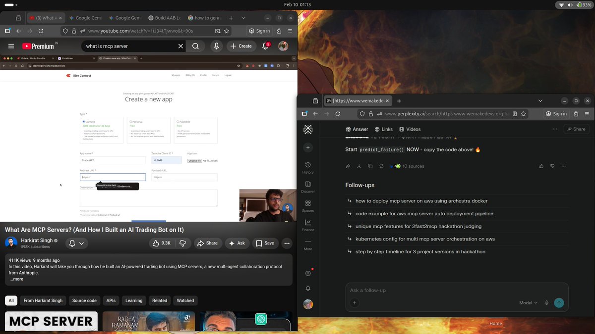
Task: Open more actions for the video
Action: [x=287, y=243]
